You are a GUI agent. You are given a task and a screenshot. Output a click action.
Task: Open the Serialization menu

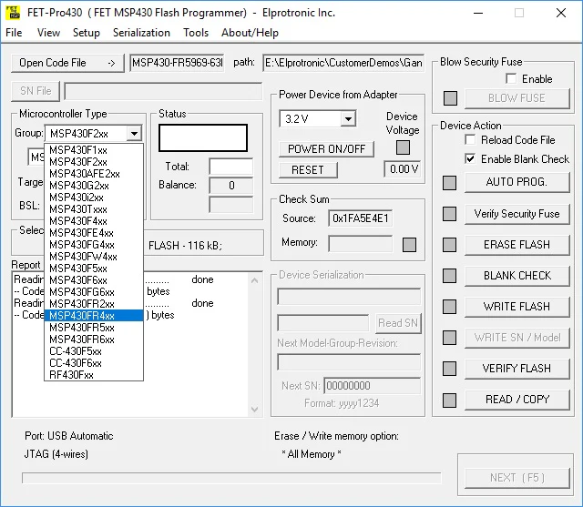pos(141,33)
